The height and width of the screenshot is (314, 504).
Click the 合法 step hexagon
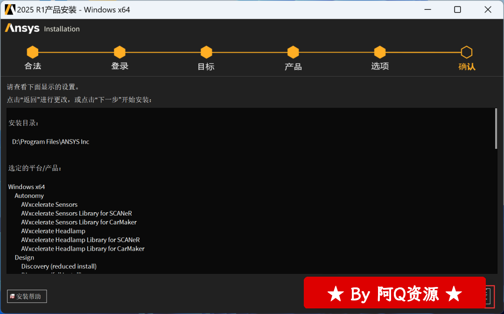(x=33, y=52)
